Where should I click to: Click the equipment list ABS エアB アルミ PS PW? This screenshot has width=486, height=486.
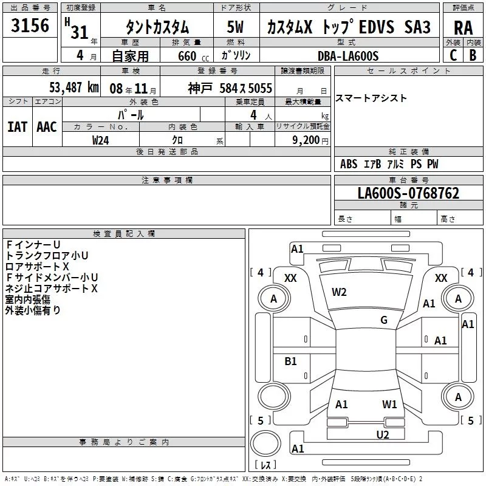[389, 164]
